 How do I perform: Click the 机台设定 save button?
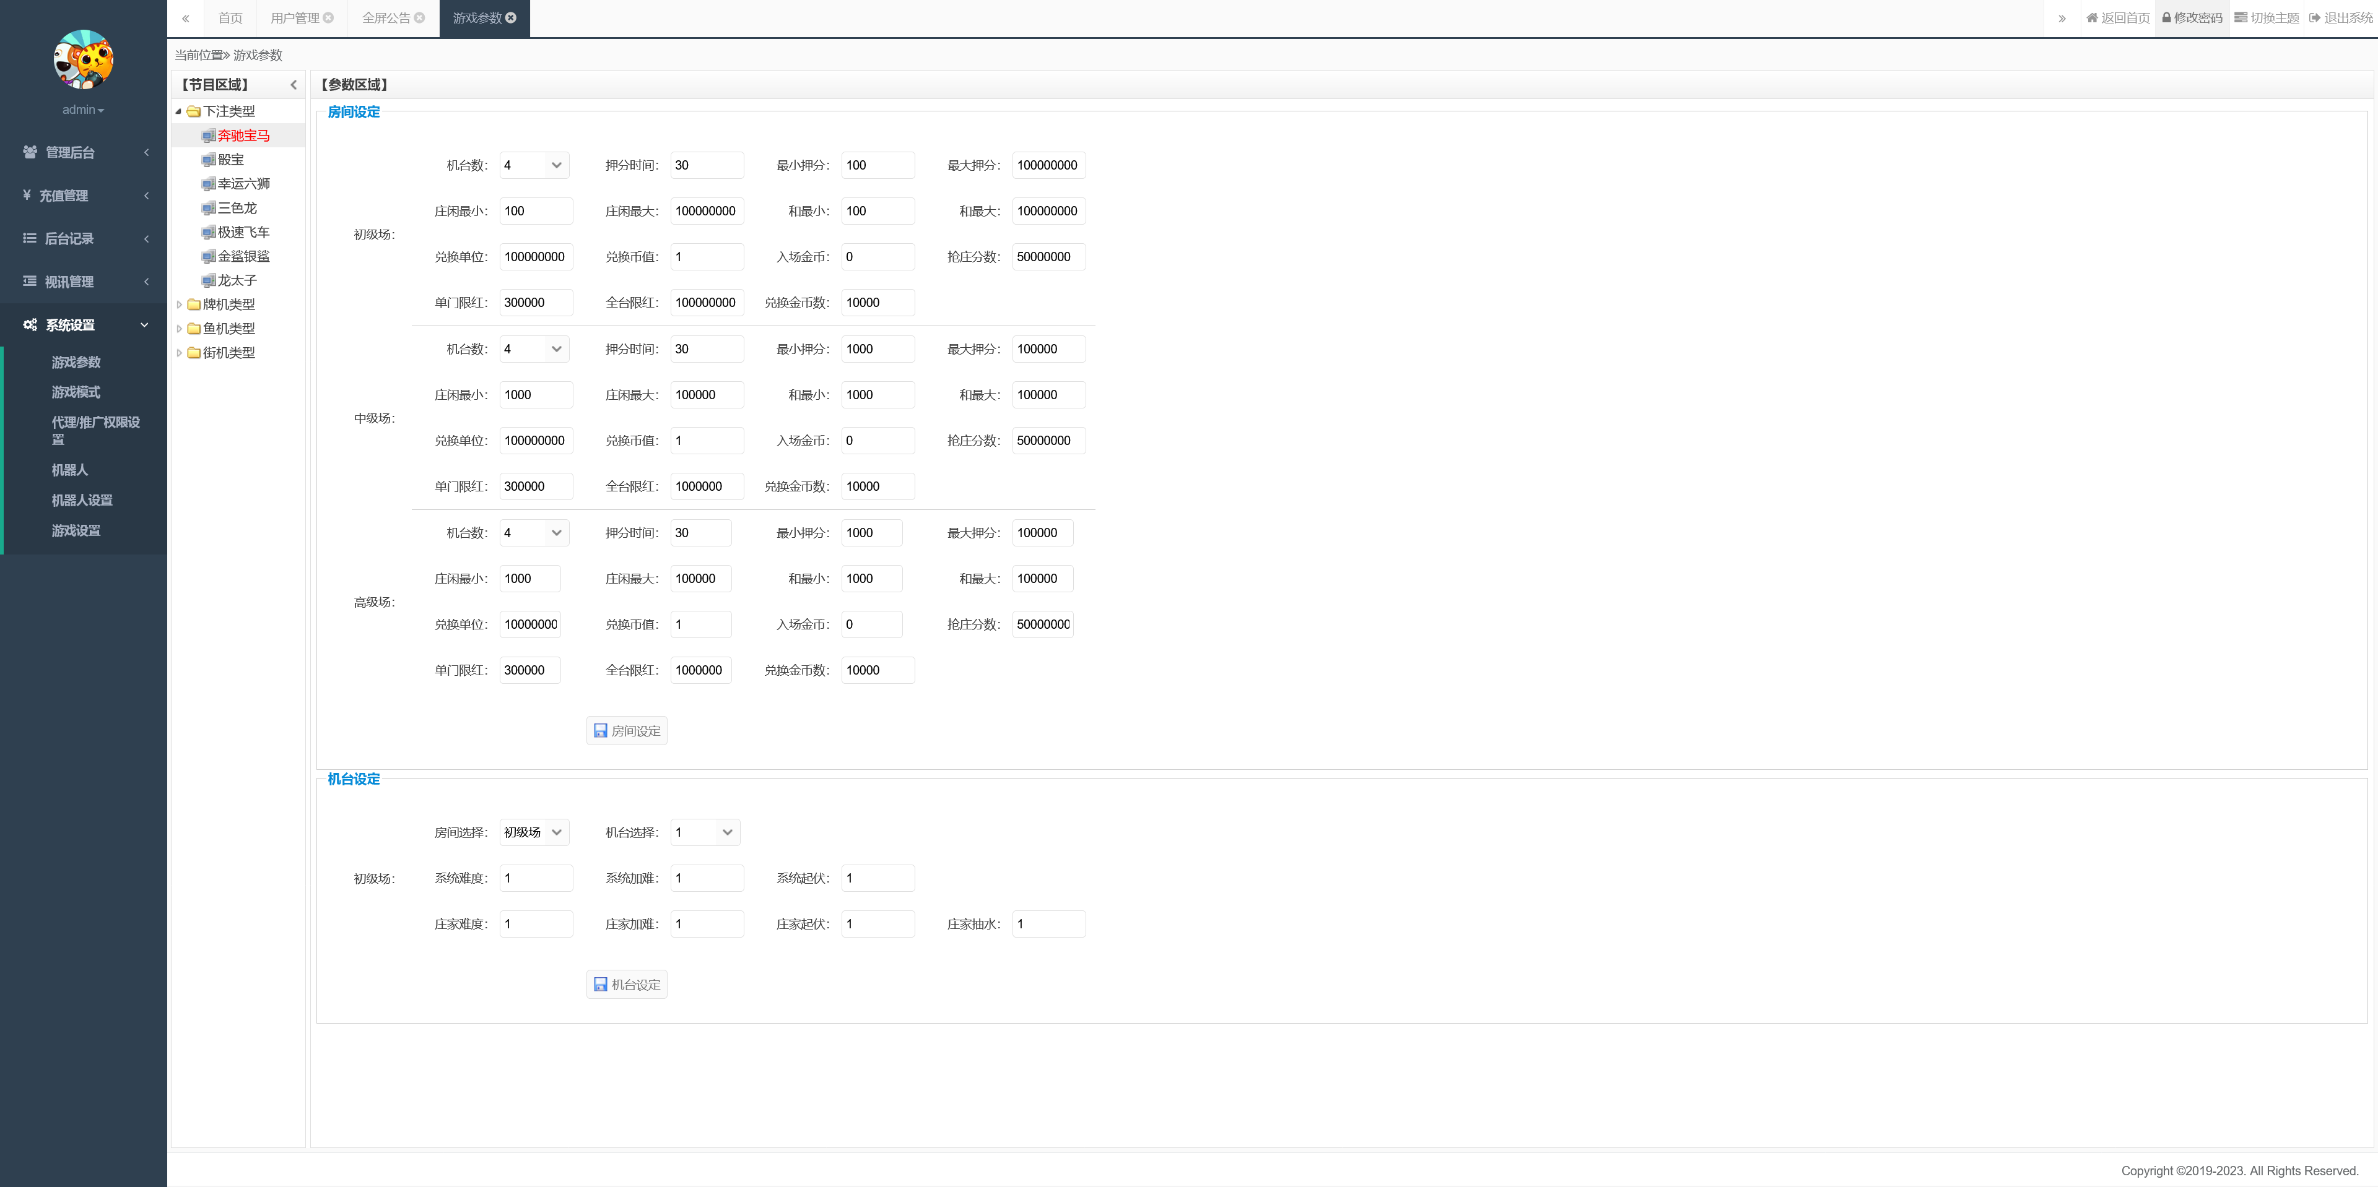pyautogui.click(x=627, y=984)
